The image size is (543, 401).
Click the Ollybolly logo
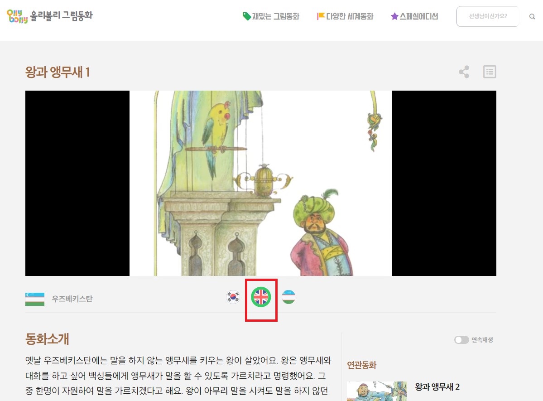coord(17,16)
